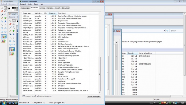The height and width of the screenshot is (105, 186).
Task: Switch to the Netwerk tab
Action: pyautogui.click(x=57, y=8)
